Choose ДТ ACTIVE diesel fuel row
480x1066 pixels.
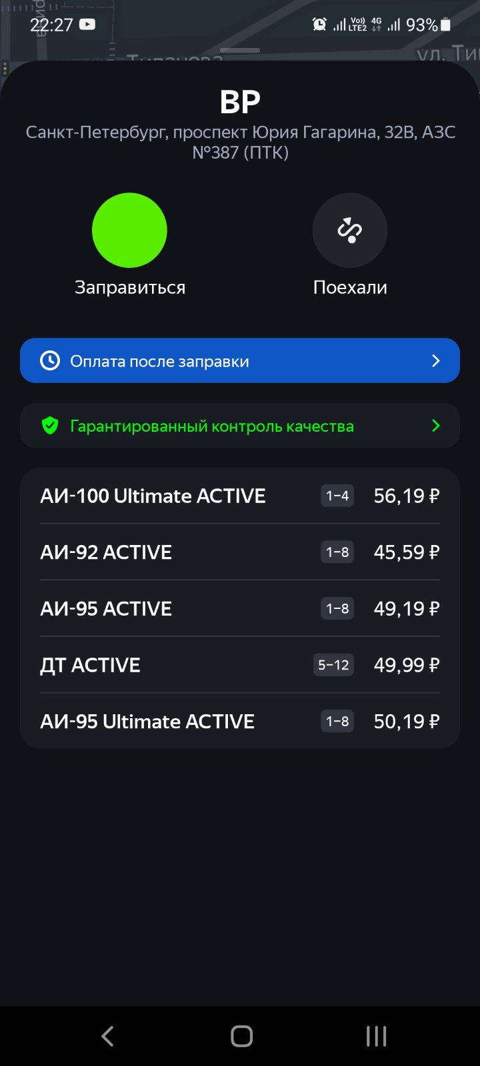tap(240, 665)
